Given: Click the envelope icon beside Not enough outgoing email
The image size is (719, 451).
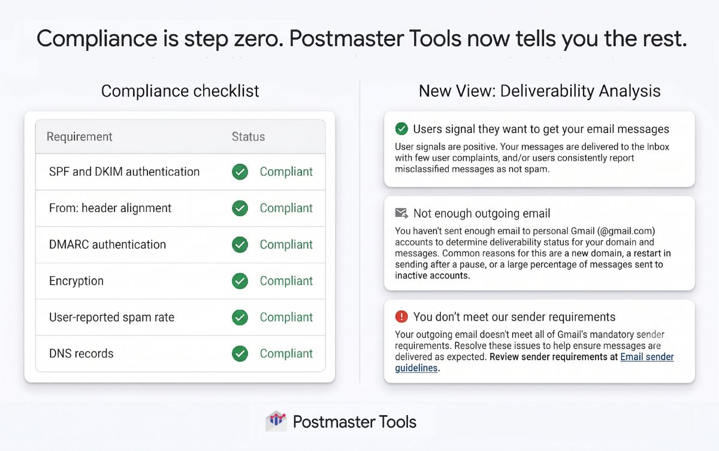Looking at the screenshot, I should [401, 213].
